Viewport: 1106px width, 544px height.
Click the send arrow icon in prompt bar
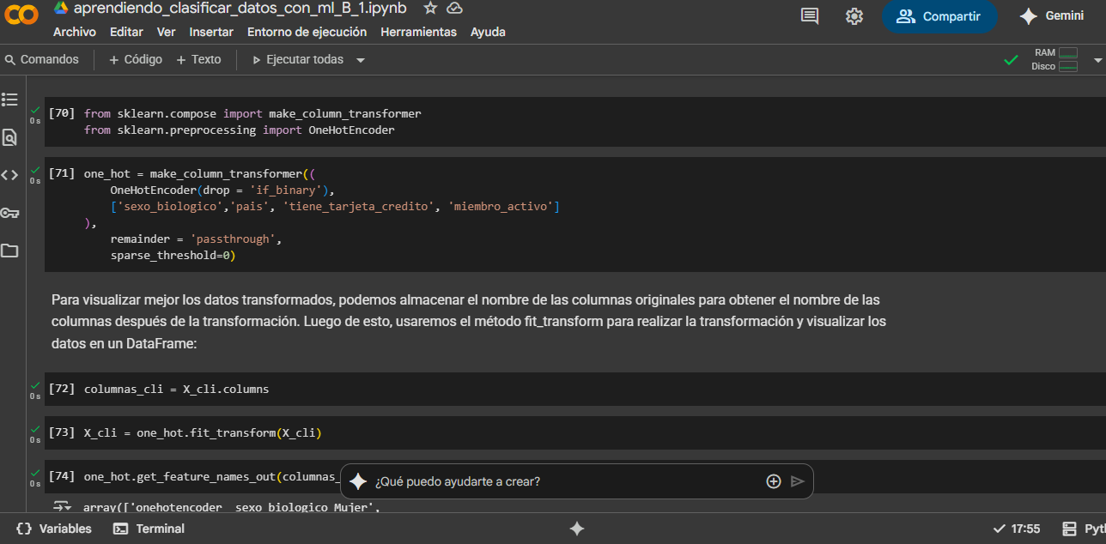click(798, 481)
